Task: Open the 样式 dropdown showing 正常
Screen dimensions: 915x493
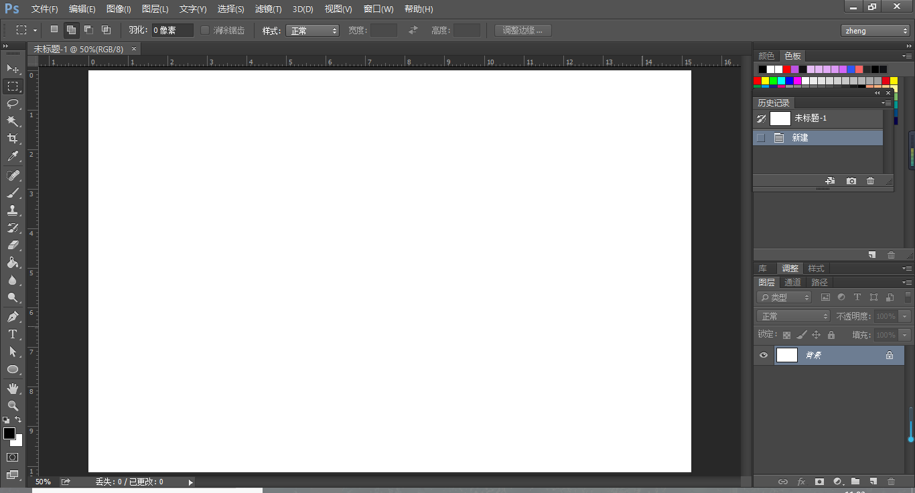Action: [x=313, y=31]
